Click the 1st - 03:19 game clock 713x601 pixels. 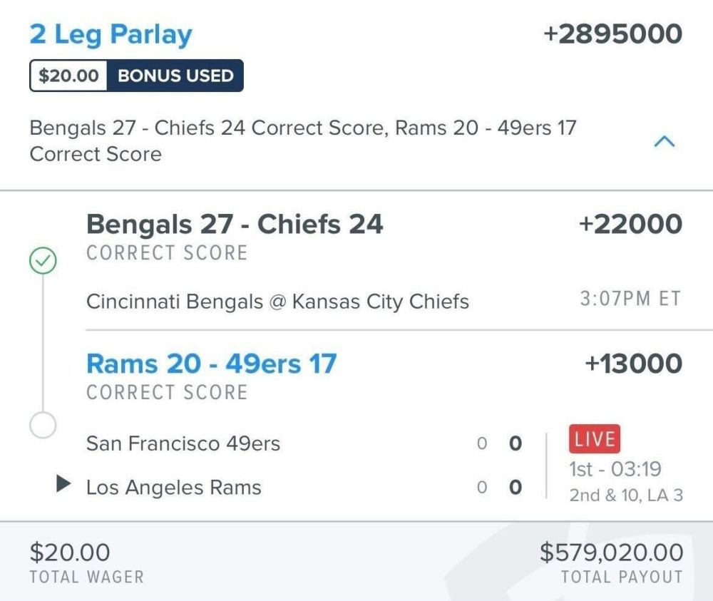tap(615, 470)
